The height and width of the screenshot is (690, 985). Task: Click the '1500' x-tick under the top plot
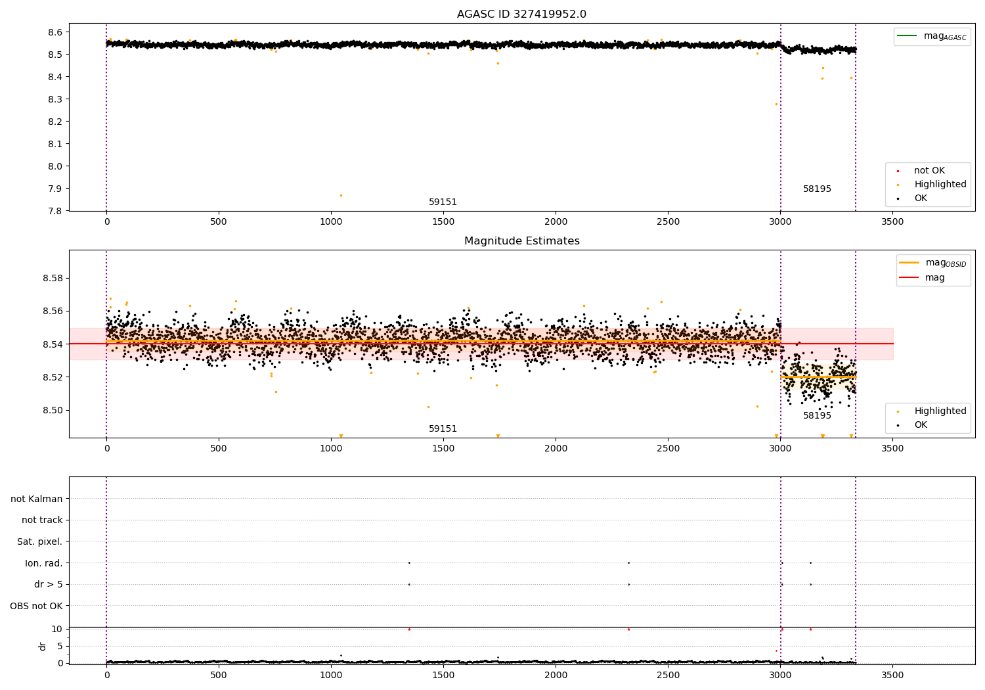tap(443, 222)
